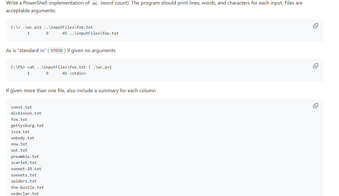
Task: Select const.txt at the top of listing
Action: 21,107
